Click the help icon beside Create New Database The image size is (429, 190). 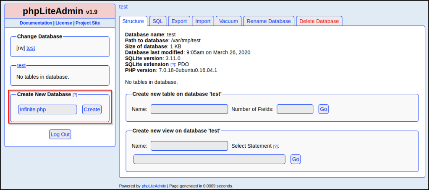(x=75, y=95)
